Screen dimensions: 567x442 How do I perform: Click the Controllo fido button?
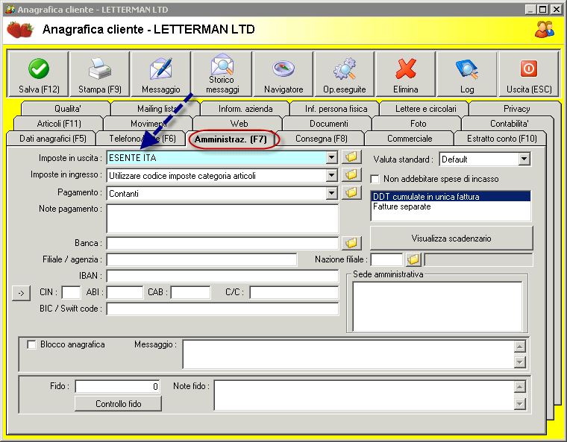(x=118, y=404)
